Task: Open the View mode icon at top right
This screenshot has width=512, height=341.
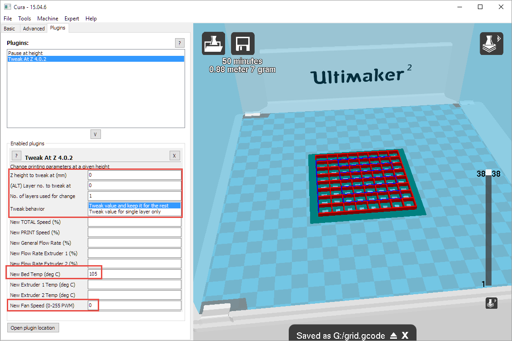Action: 492,44
